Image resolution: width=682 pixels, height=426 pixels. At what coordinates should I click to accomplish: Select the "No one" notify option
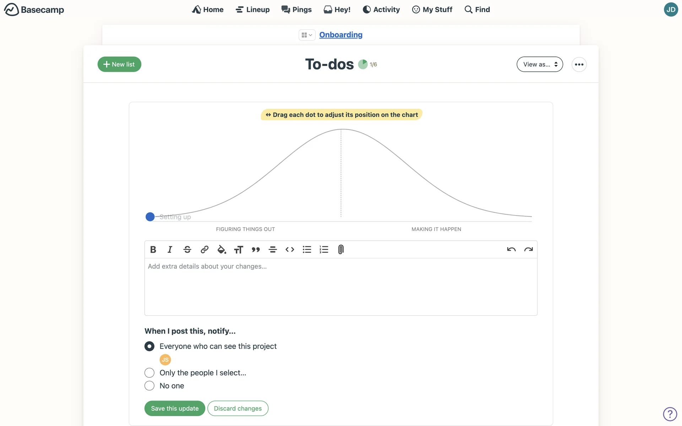(150, 386)
